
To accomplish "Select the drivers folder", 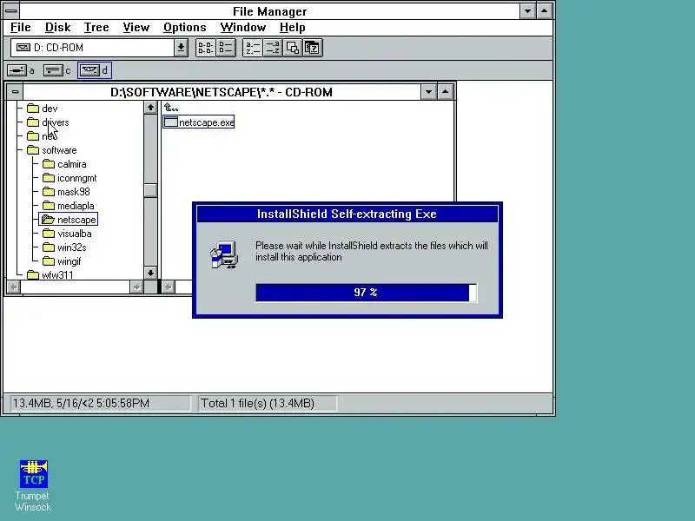I will [48, 122].
